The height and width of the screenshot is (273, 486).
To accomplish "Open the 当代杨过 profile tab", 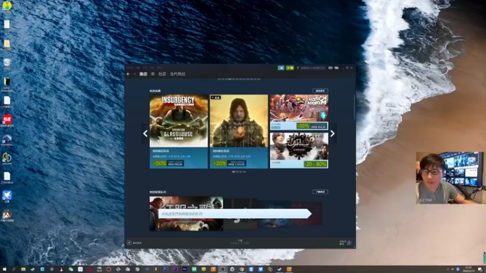I will 177,74.
